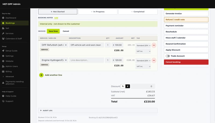Click Resend Confirmation button
Viewport: 215px width, 123px height.
186,44
